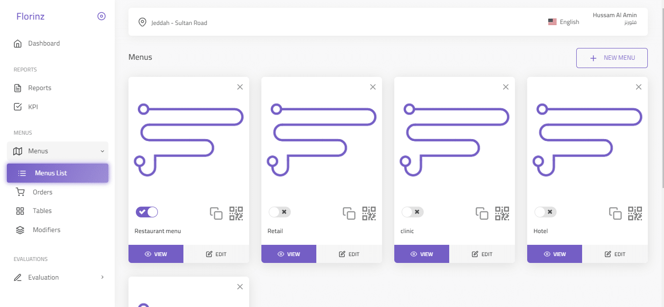Remove the Hotel menu card with X
Screen dimensions: 664x307
[x=638, y=87]
